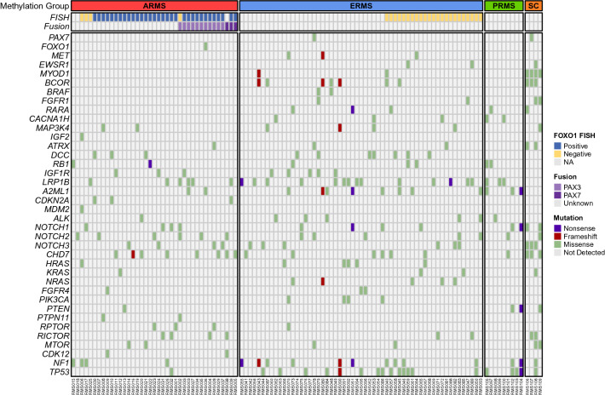The height and width of the screenshot is (395, 605).
Task: Click the BRAF gene row label
Action: (x=58, y=92)
